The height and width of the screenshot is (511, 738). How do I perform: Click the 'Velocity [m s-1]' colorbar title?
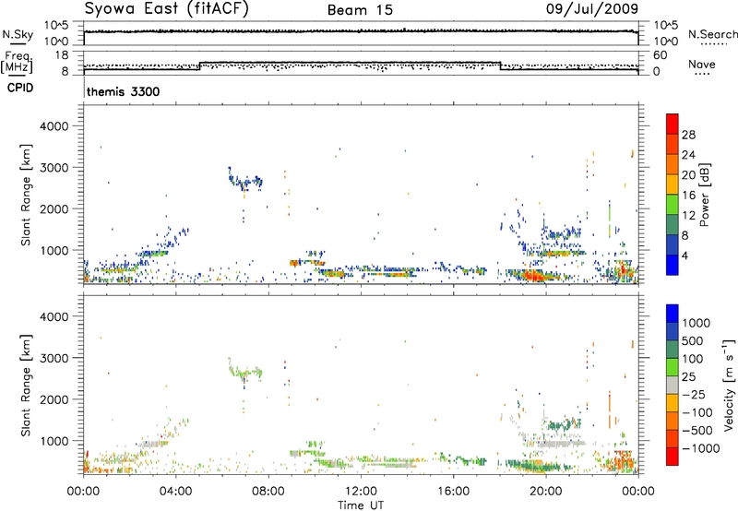click(730, 385)
